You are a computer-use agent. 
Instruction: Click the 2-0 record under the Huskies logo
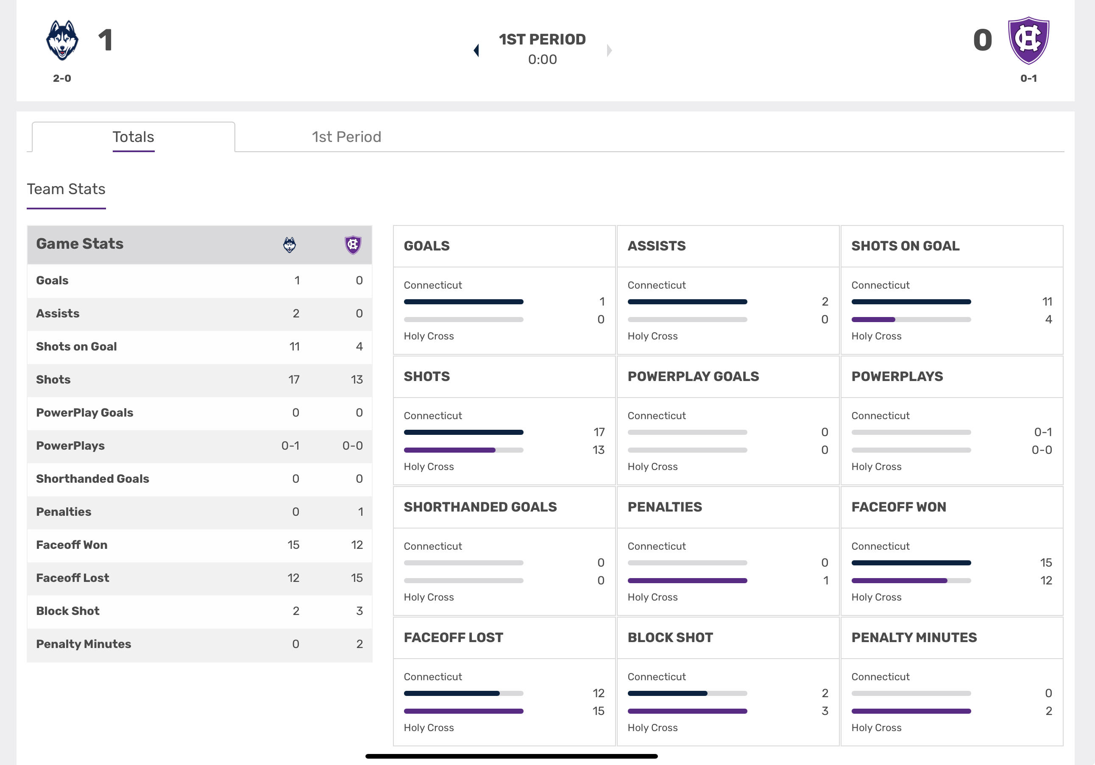click(x=62, y=79)
